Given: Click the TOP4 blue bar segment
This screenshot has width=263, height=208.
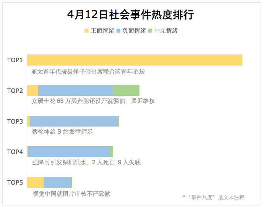Looking at the screenshot, I should 68,152.
